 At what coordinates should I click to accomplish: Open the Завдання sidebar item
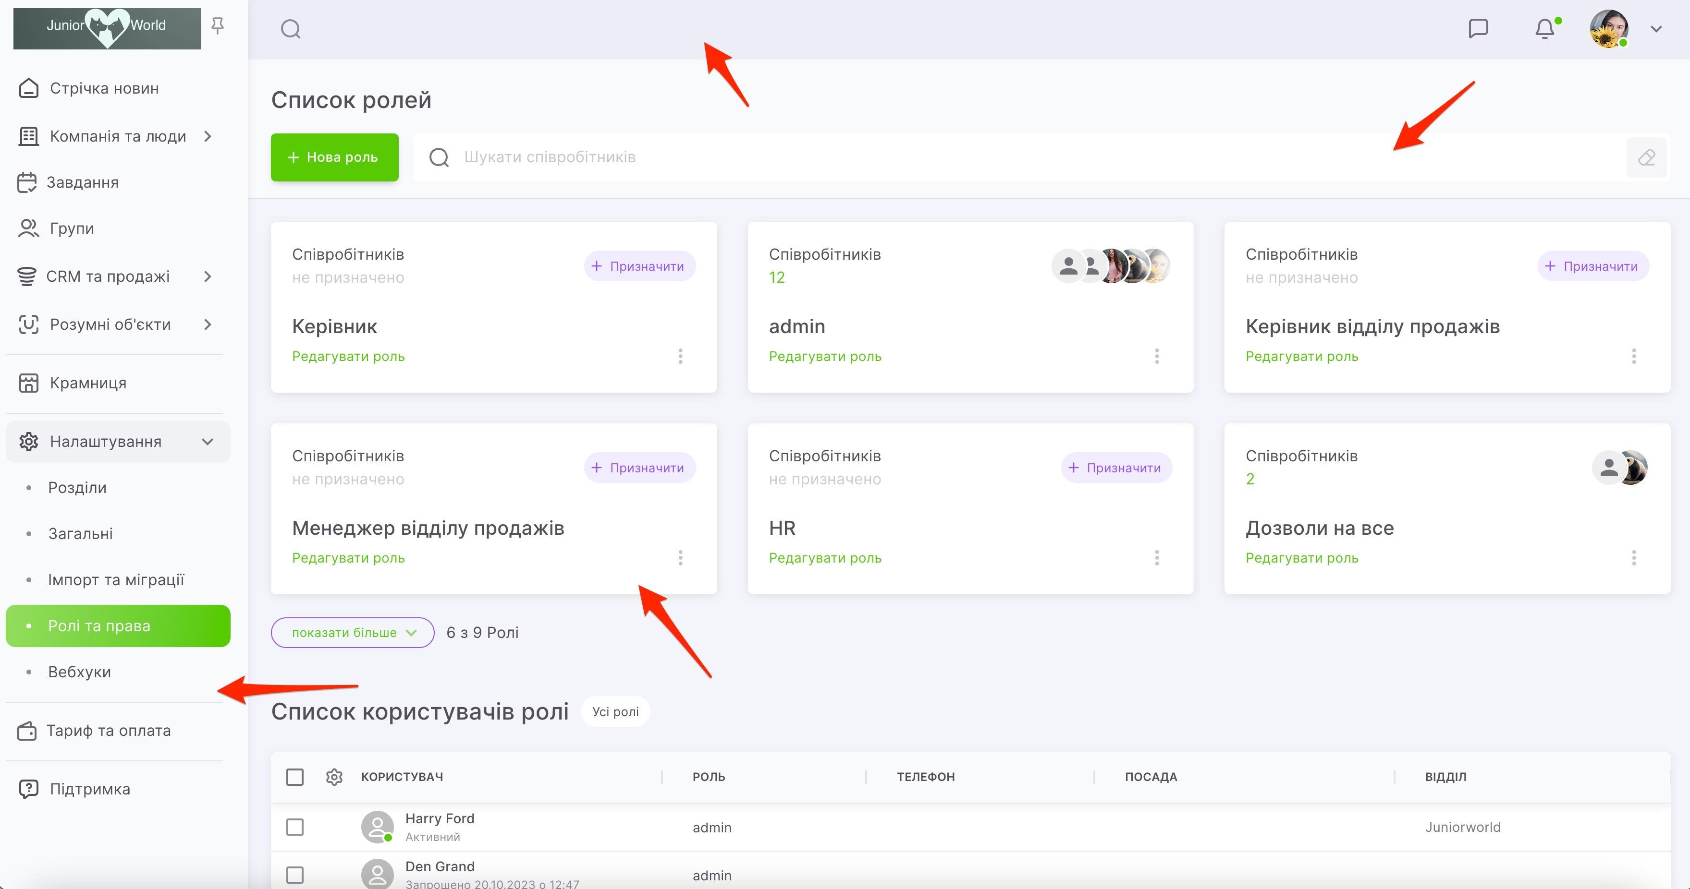pyautogui.click(x=83, y=182)
